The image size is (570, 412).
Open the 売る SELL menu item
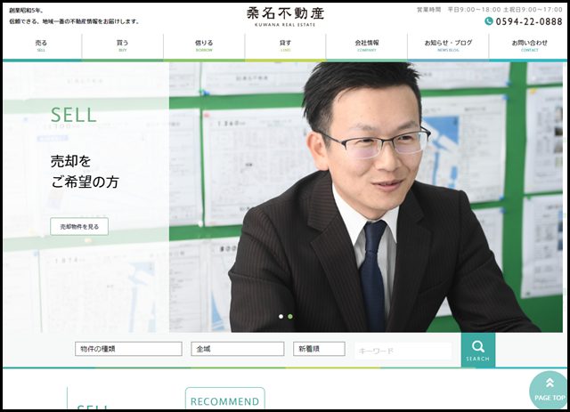pyautogui.click(x=41, y=45)
